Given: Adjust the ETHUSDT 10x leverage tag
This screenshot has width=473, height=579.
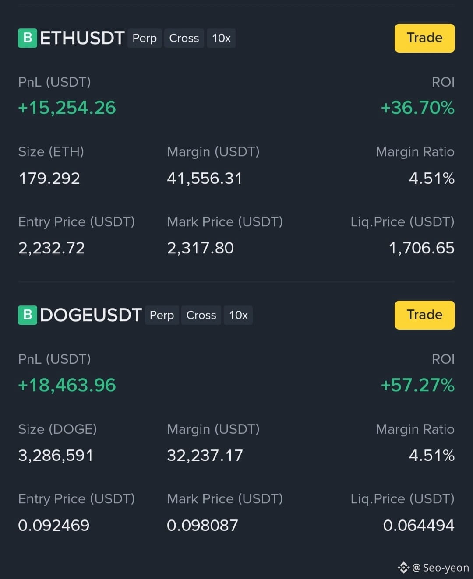Looking at the screenshot, I should (x=221, y=38).
